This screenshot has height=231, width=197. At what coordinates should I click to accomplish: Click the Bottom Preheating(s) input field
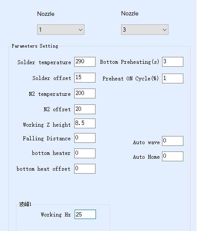(173, 62)
